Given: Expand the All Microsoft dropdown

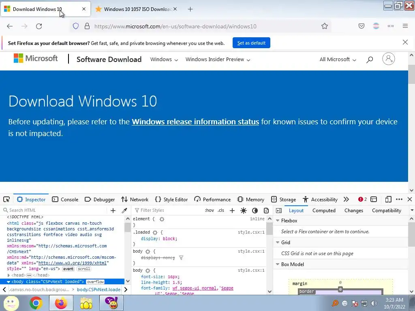Looking at the screenshot, I should pos(338,60).
